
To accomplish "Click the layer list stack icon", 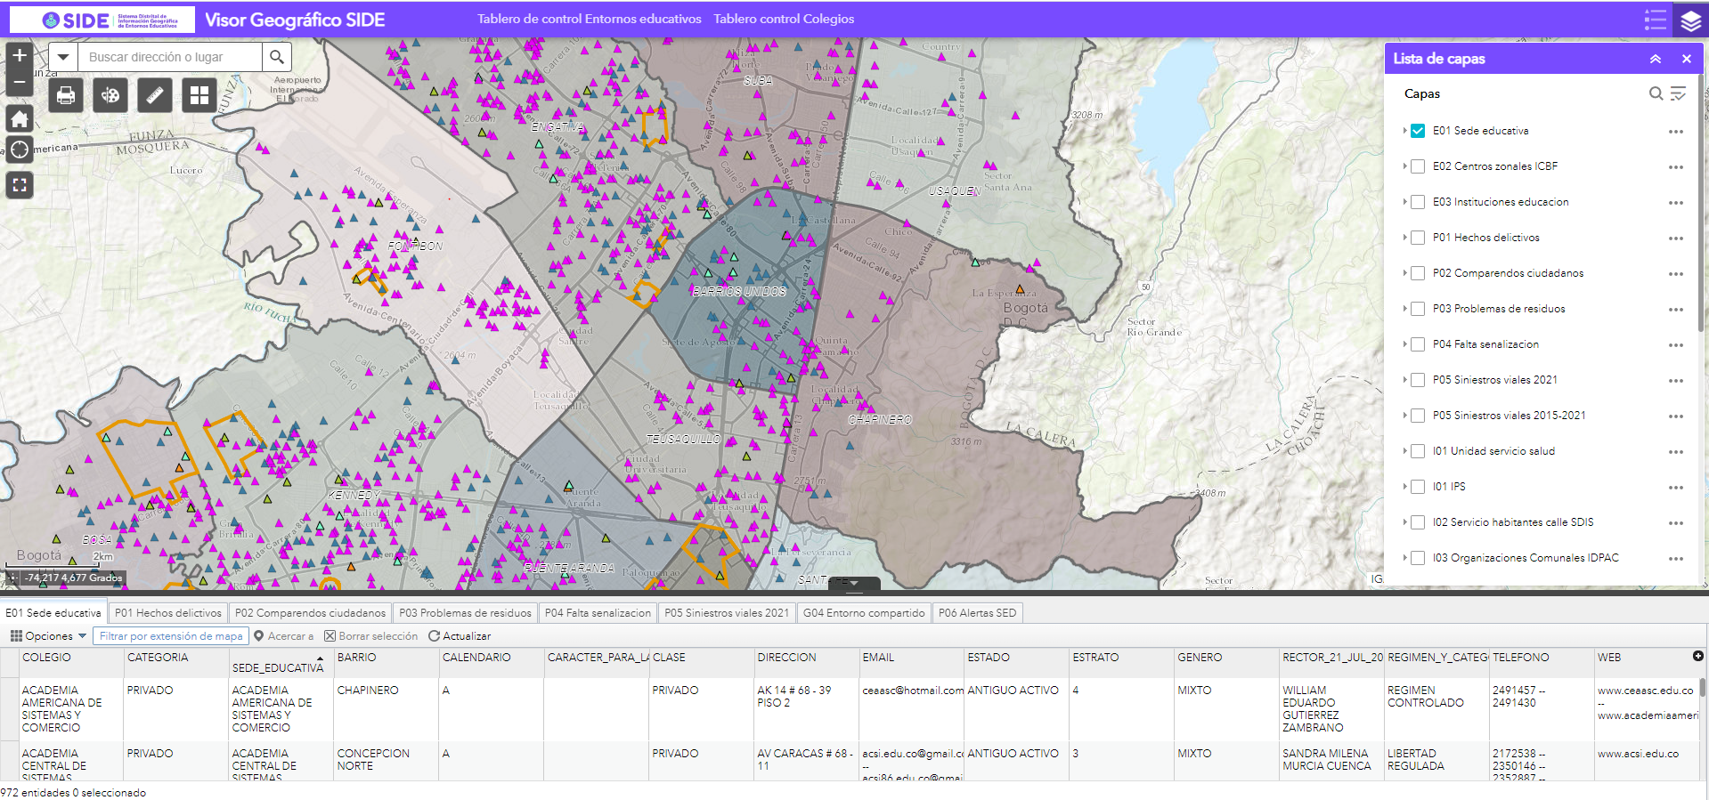I will pyautogui.click(x=1690, y=20).
